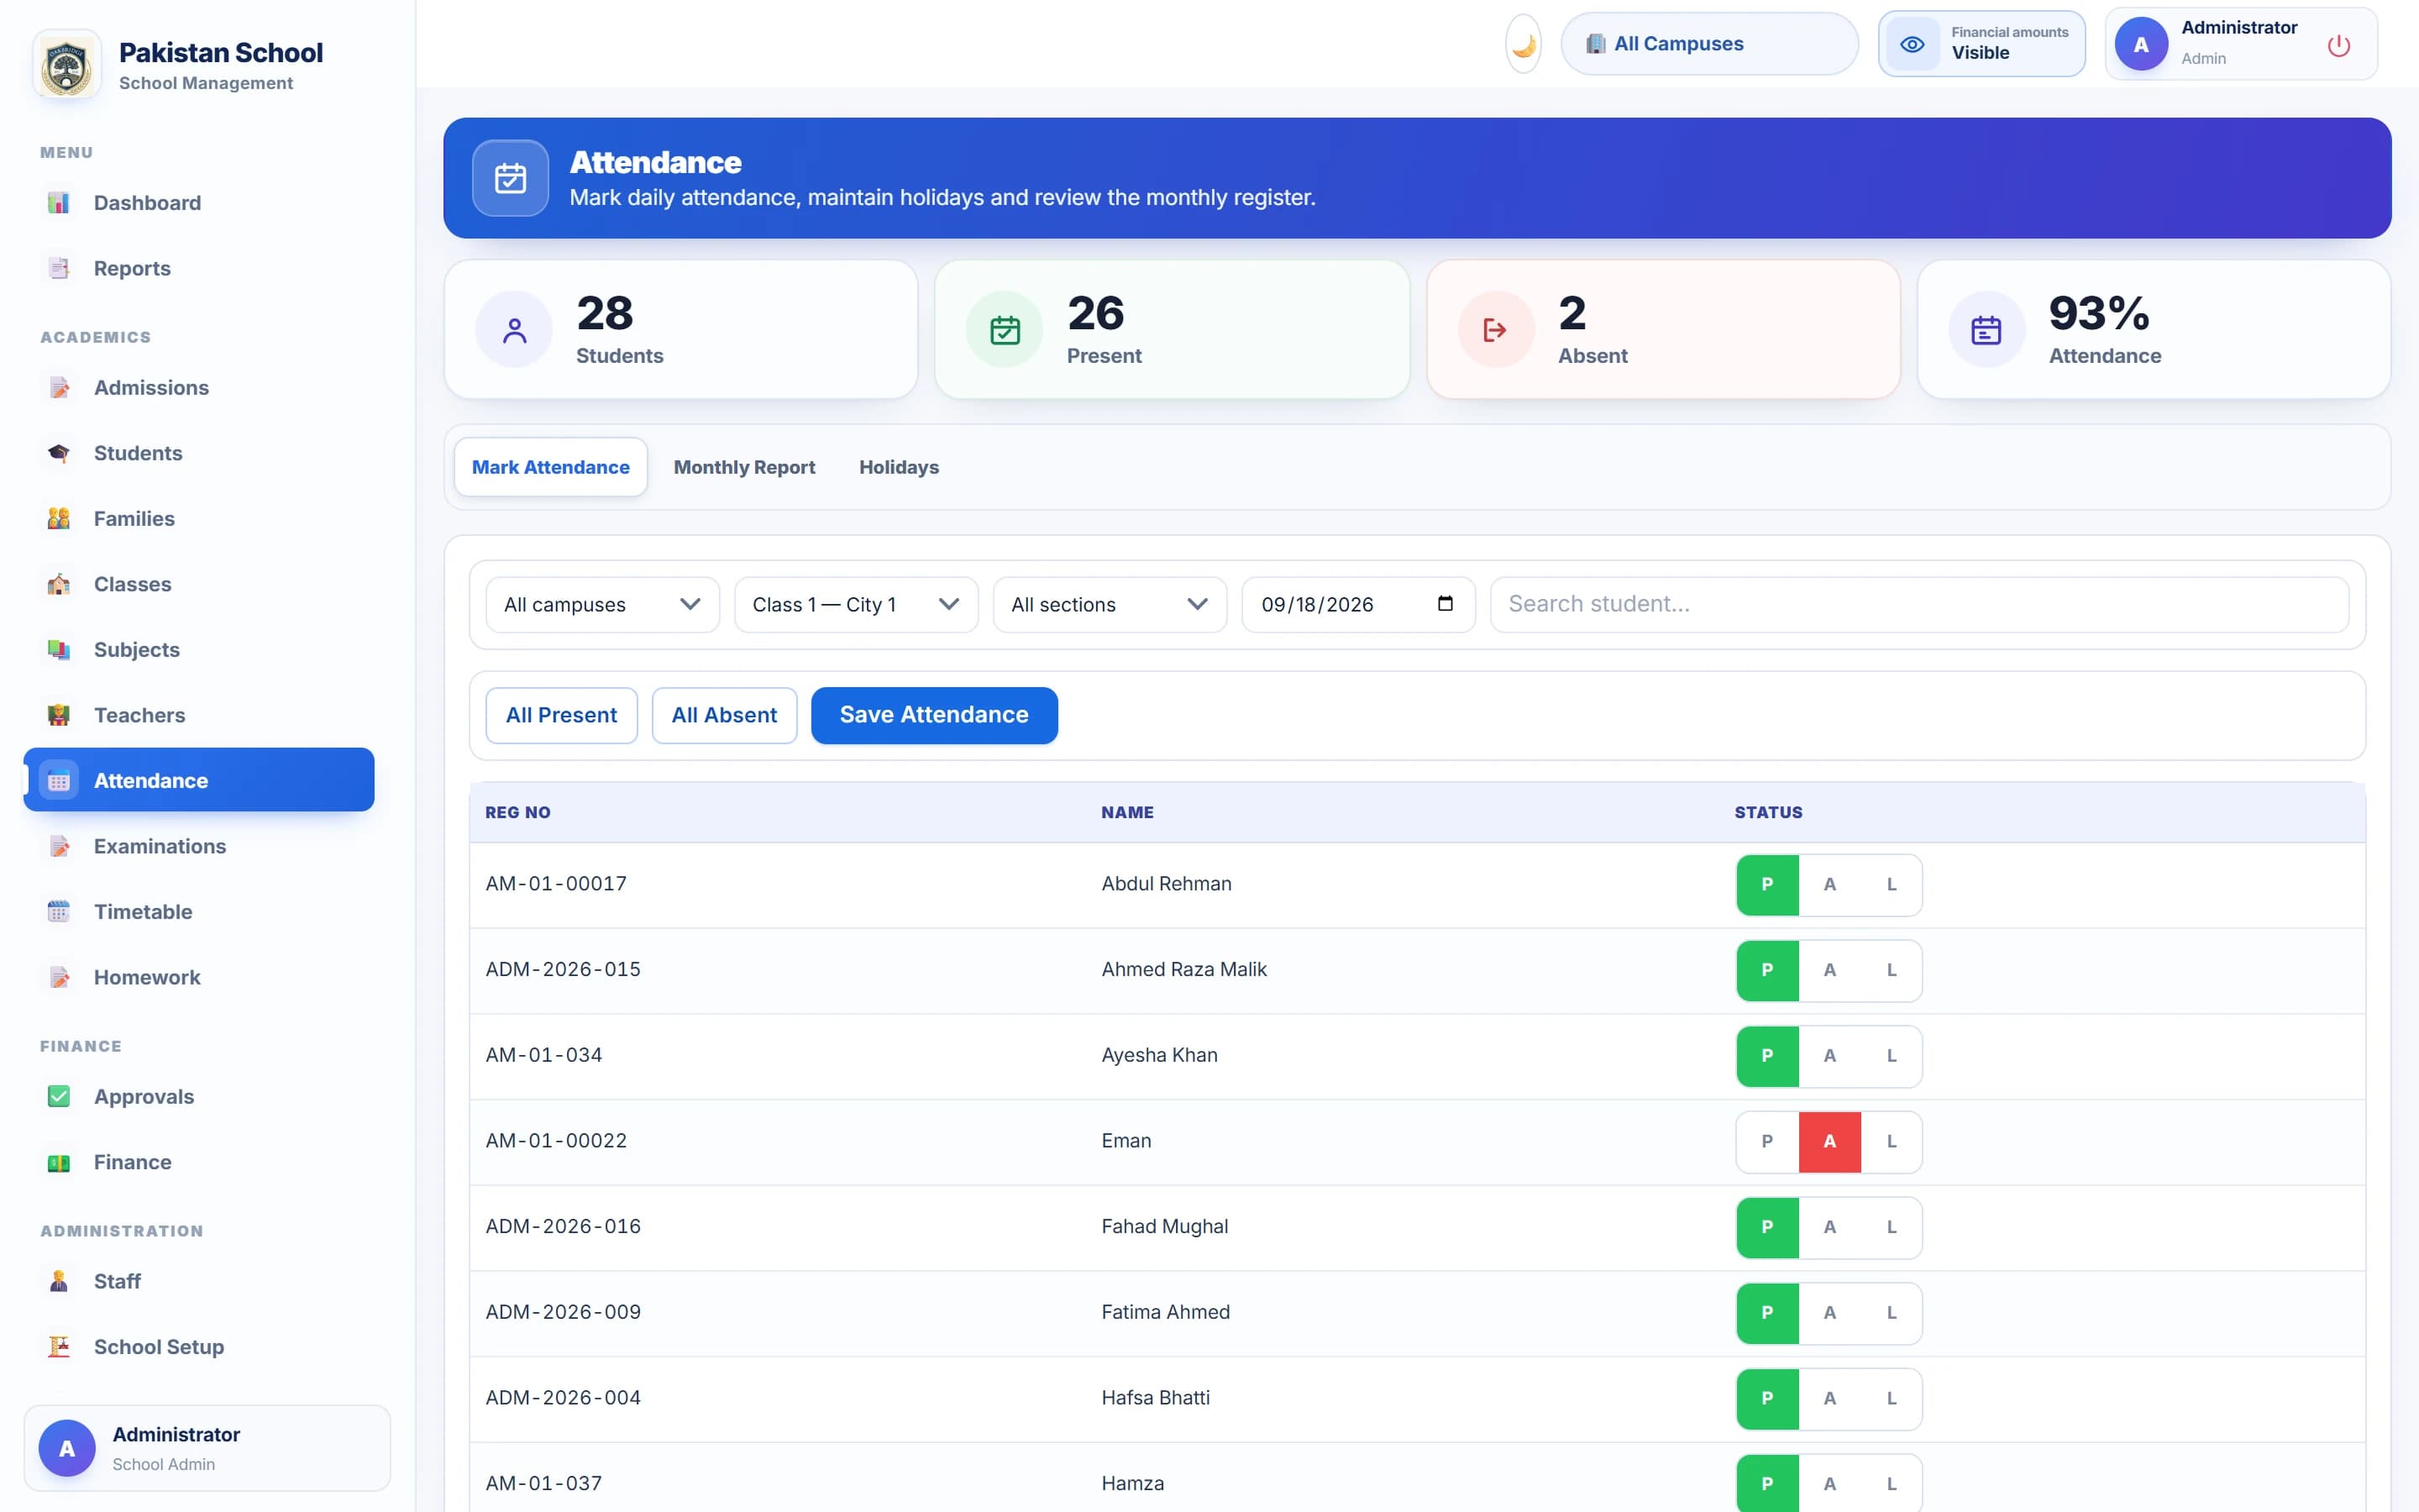The height and width of the screenshot is (1512, 2419).
Task: Open the All sections dropdown
Action: coord(1110,604)
